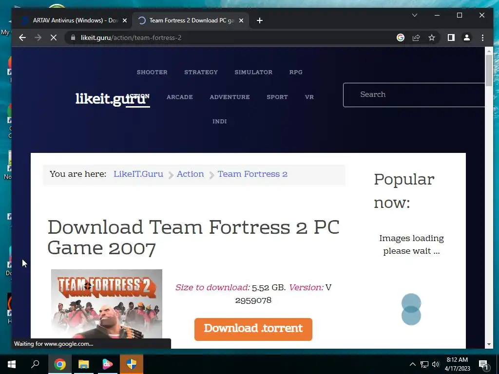Open the ADVENTURE category

230,97
